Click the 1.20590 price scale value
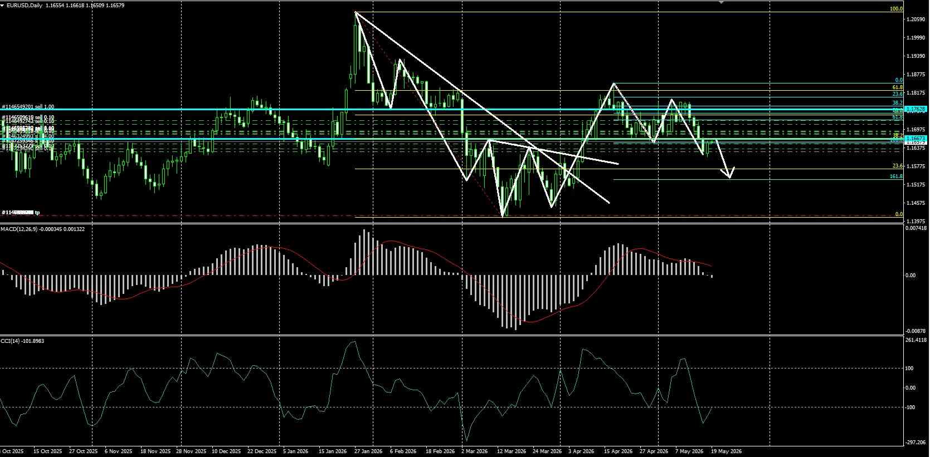Viewport: 930px width, 457px height. coord(916,19)
